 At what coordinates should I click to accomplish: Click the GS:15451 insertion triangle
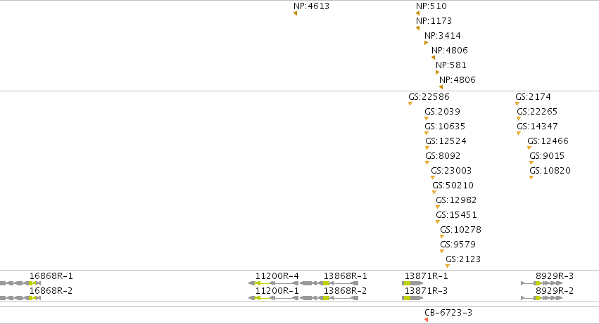438,221
